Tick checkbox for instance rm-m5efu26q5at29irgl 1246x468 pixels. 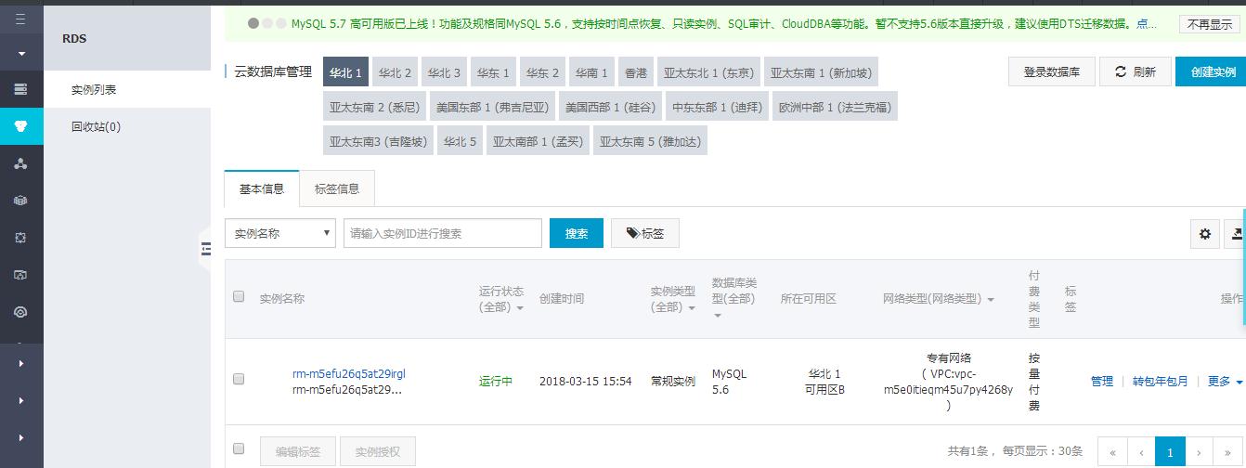[239, 379]
